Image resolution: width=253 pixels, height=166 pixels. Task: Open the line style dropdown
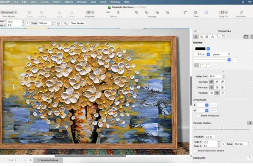click(229, 60)
